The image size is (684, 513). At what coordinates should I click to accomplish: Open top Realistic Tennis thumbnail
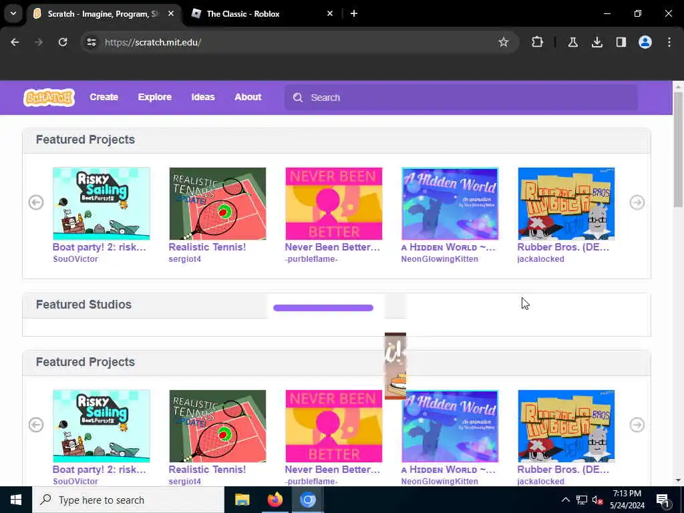click(x=218, y=204)
